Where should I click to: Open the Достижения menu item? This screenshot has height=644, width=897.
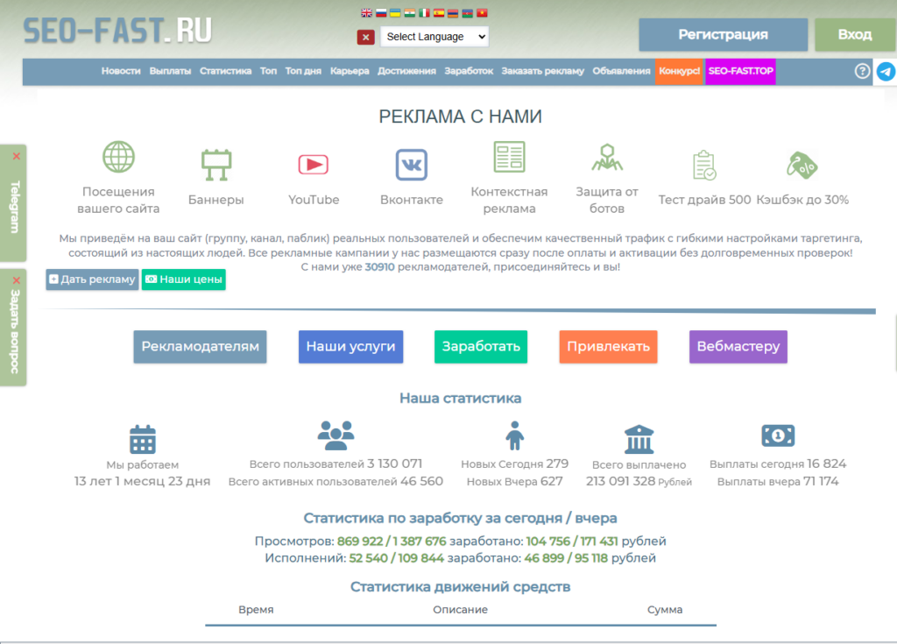(x=406, y=71)
